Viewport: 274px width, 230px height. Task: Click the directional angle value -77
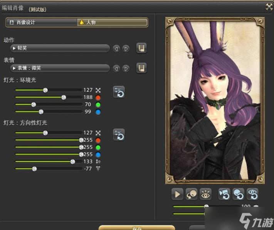point(88,169)
